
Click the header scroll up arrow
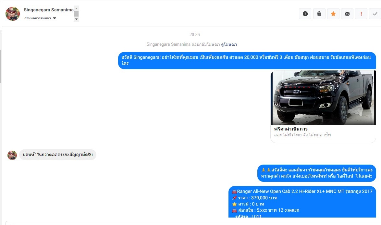click(76, 8)
